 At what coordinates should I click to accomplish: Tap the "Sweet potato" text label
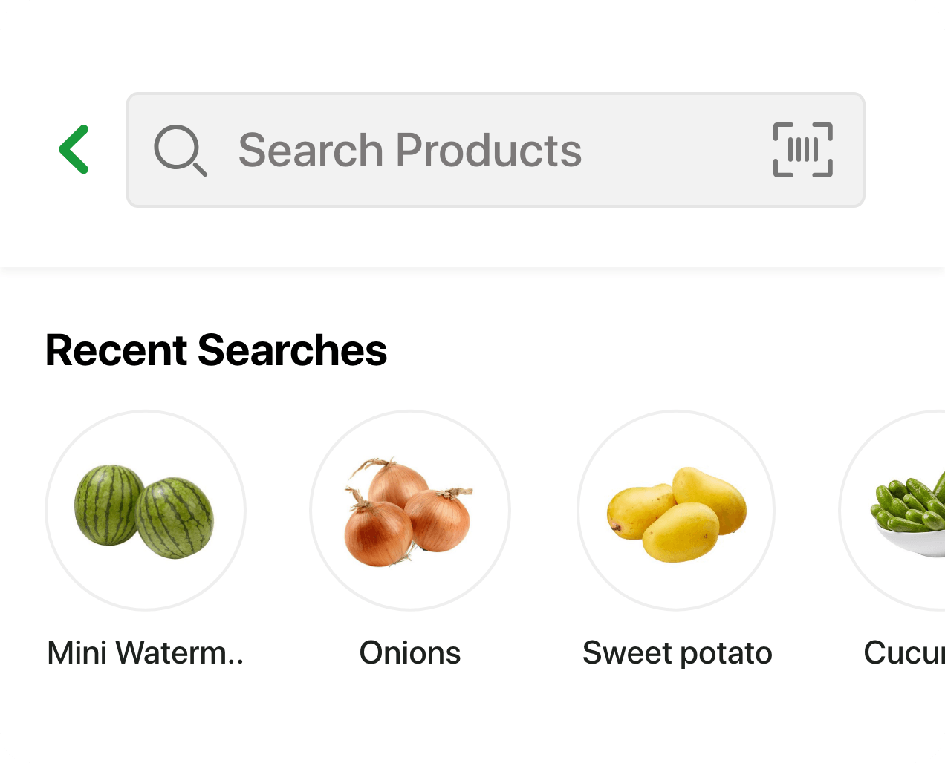pos(677,653)
